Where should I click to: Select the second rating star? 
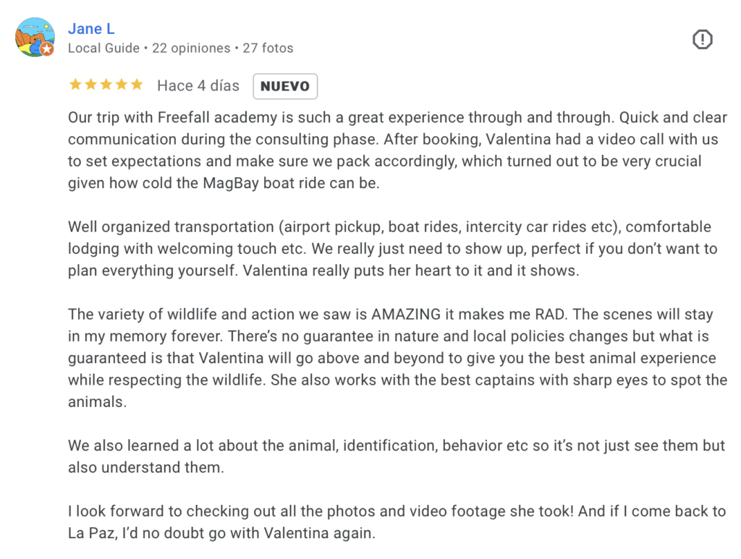90,85
